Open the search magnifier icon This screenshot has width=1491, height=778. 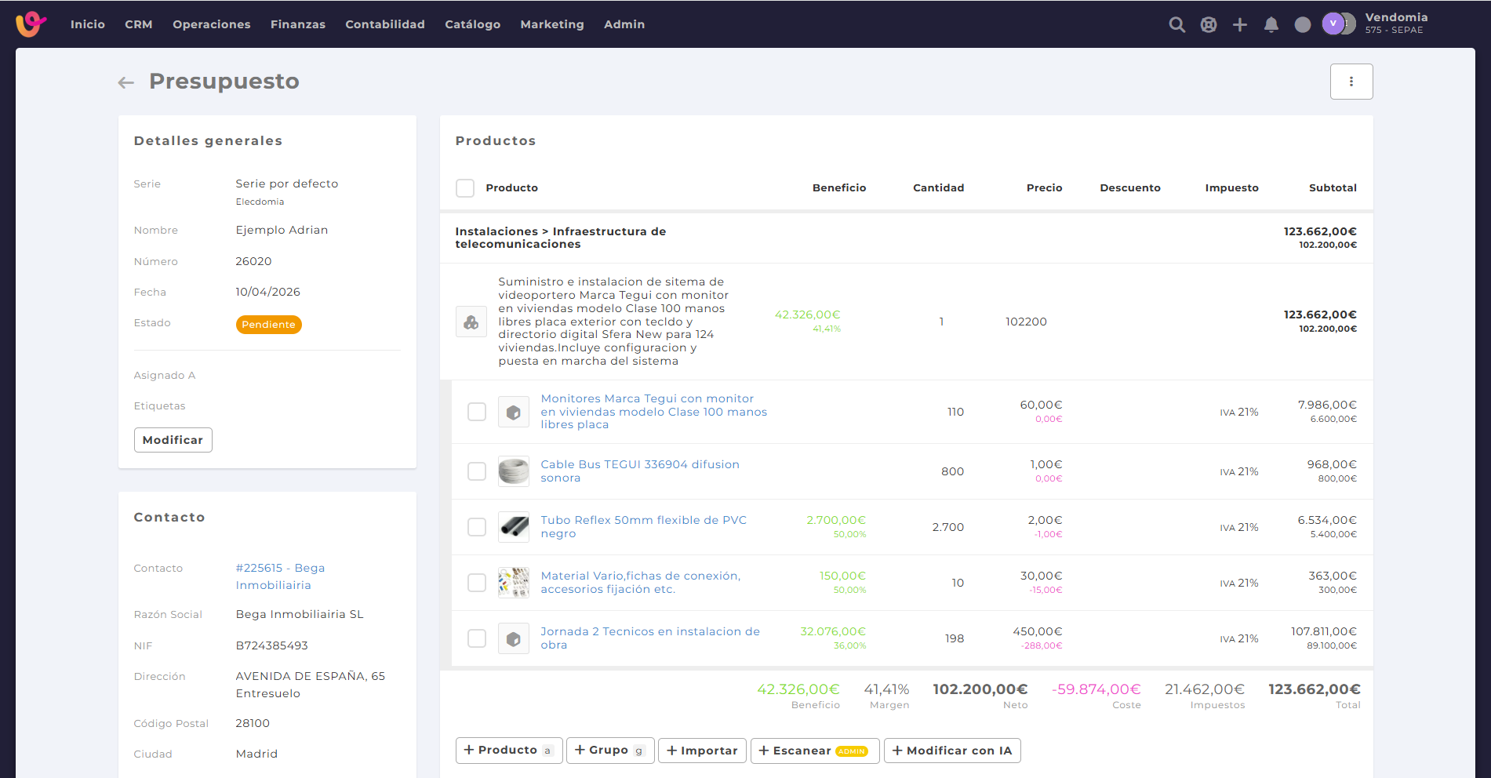(1176, 24)
